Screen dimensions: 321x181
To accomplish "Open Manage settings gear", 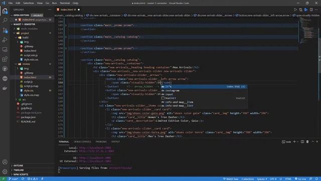I will 5,171.
